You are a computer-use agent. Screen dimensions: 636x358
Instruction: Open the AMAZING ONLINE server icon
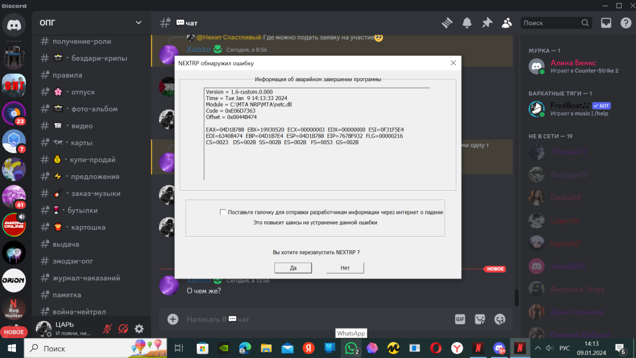[14, 224]
